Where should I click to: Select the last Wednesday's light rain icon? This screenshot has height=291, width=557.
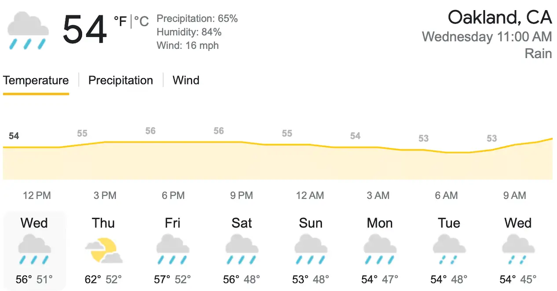(x=518, y=250)
